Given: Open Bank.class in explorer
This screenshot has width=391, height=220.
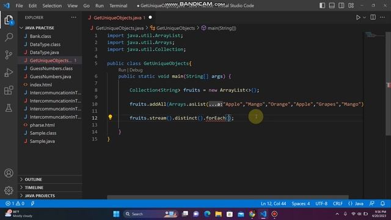Looking at the screenshot, I should 40,36.
